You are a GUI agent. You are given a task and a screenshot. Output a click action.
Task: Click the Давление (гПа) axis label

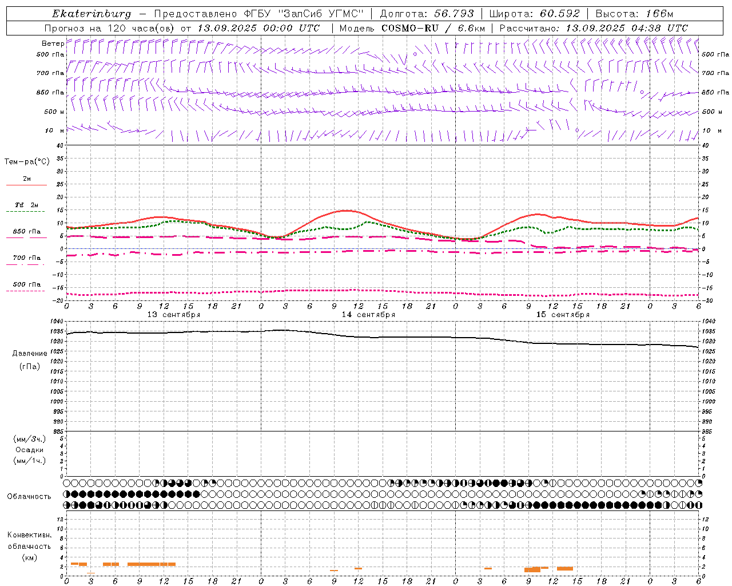30,359
